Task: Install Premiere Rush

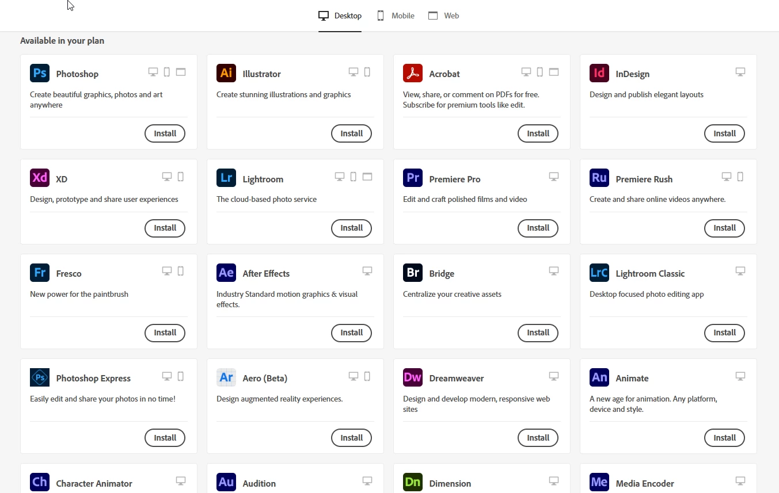Action: click(724, 228)
